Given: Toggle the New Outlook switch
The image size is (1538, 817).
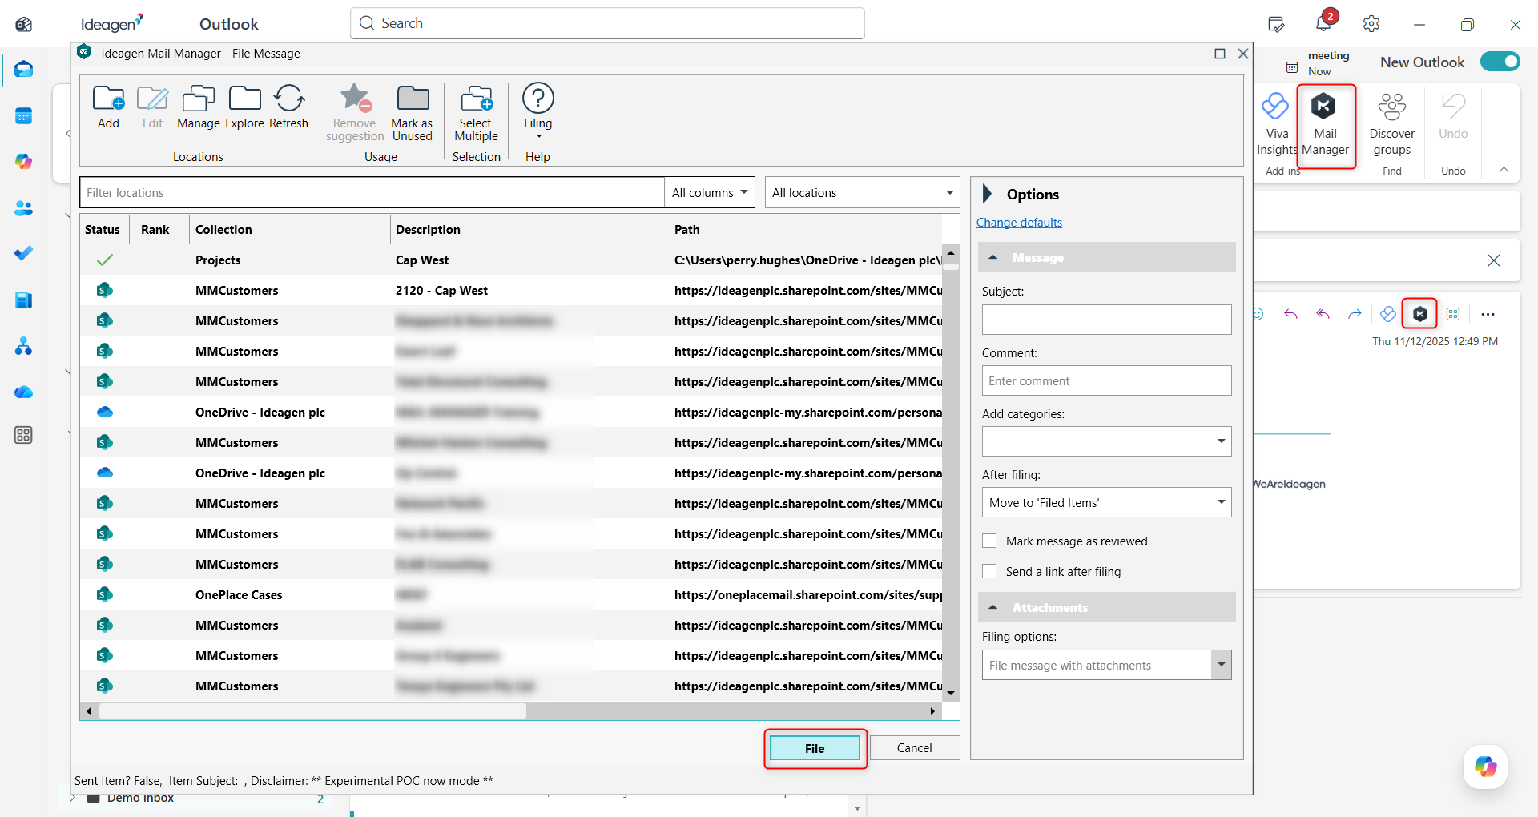Looking at the screenshot, I should click(x=1500, y=62).
